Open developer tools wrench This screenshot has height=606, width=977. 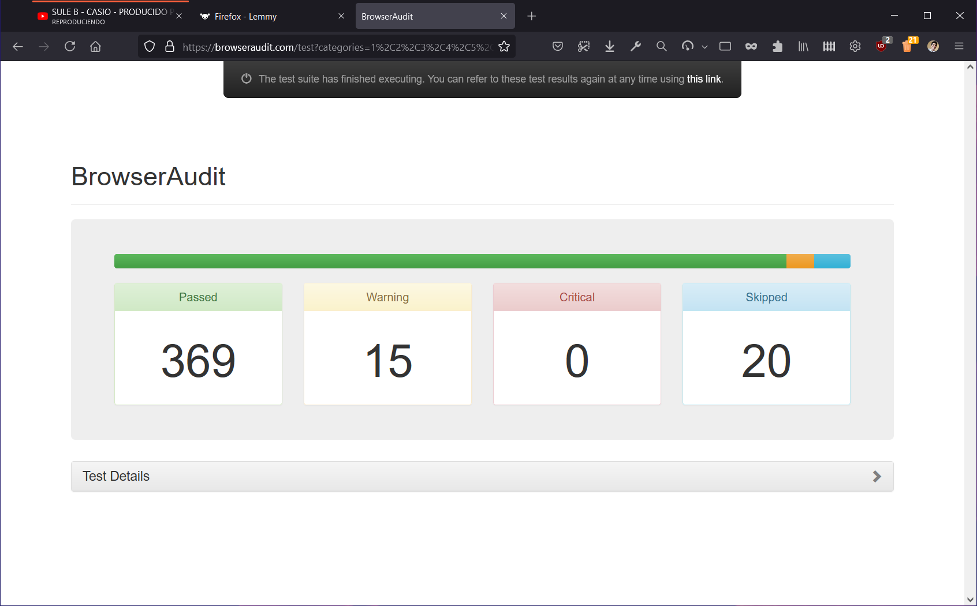pyautogui.click(x=636, y=47)
